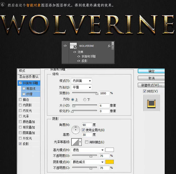
Task: Open the 阴影模式 dropdown showing 颜色减淡
Action: click(88, 162)
